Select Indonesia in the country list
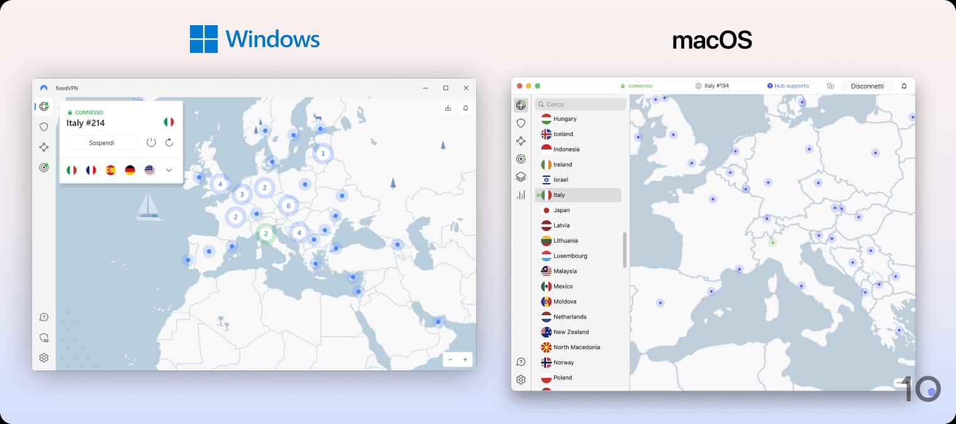Viewport: 956px width, 424px height. click(578, 149)
